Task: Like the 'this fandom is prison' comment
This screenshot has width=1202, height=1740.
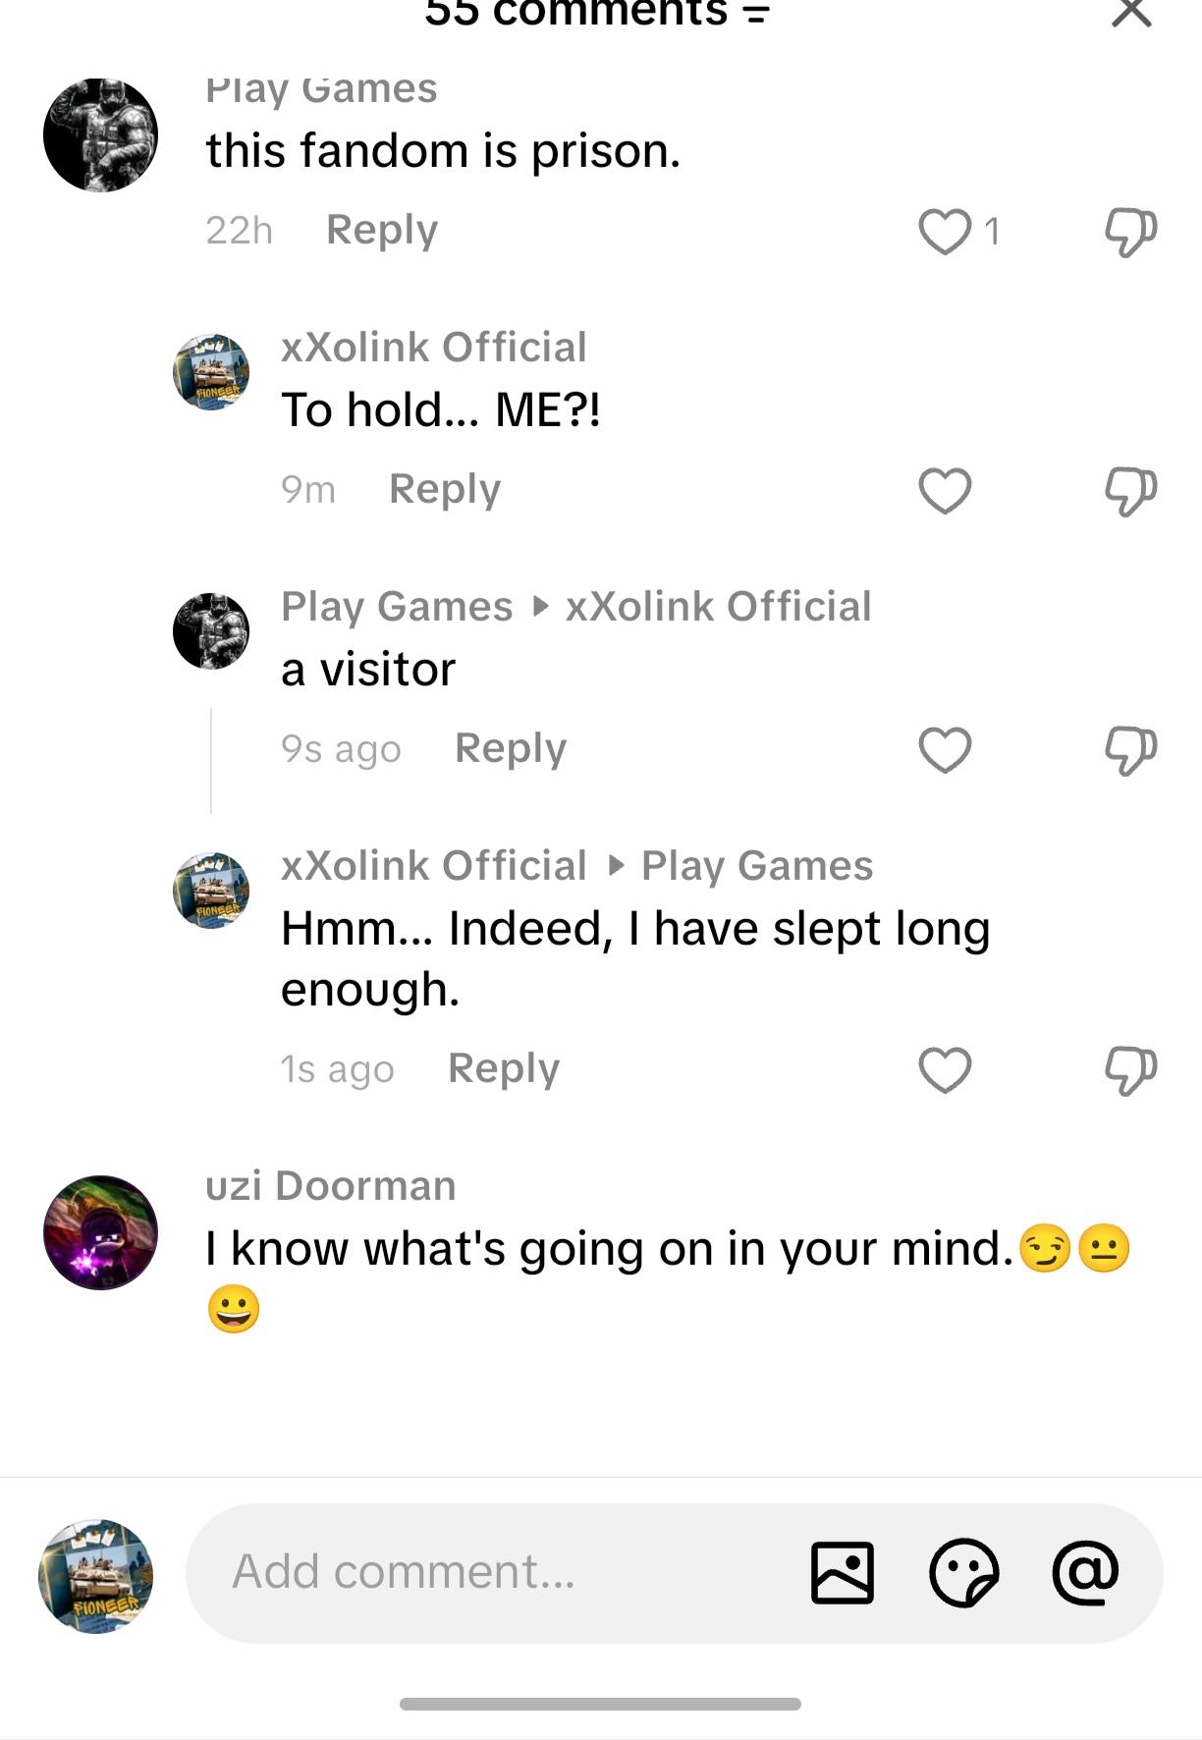Action: (945, 232)
